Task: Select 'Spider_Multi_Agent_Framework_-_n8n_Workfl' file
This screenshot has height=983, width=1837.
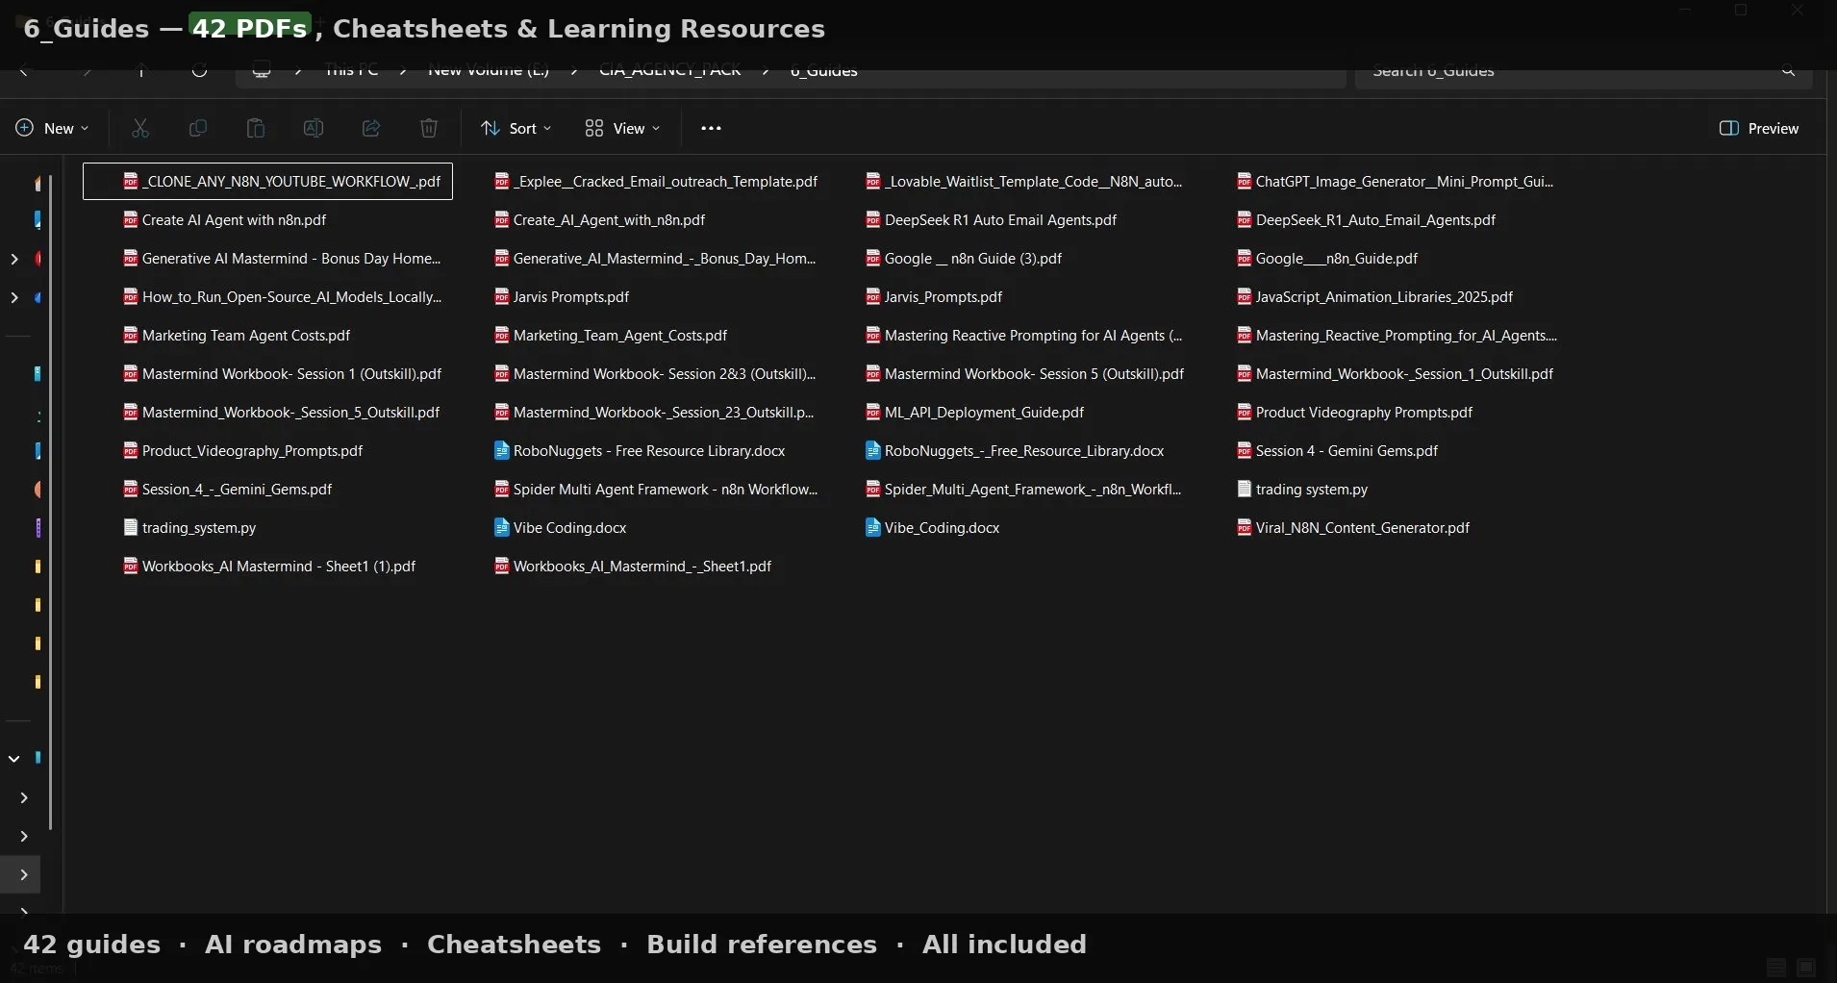Action: [x=1023, y=489]
